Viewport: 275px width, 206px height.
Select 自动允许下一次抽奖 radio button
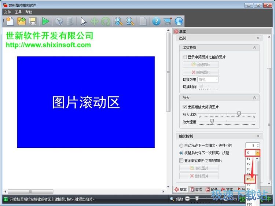click(x=181, y=146)
